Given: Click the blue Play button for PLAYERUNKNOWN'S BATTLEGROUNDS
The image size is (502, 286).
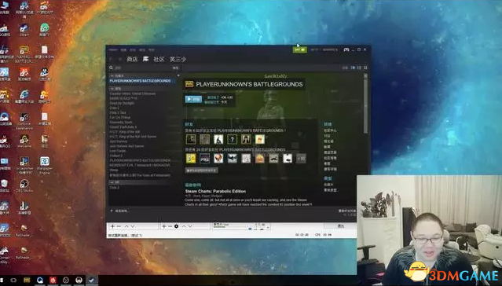Looking at the screenshot, I should (x=193, y=99).
